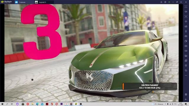Click the back arrow in sidebar
The height and width of the screenshot is (106, 189).
186,99
